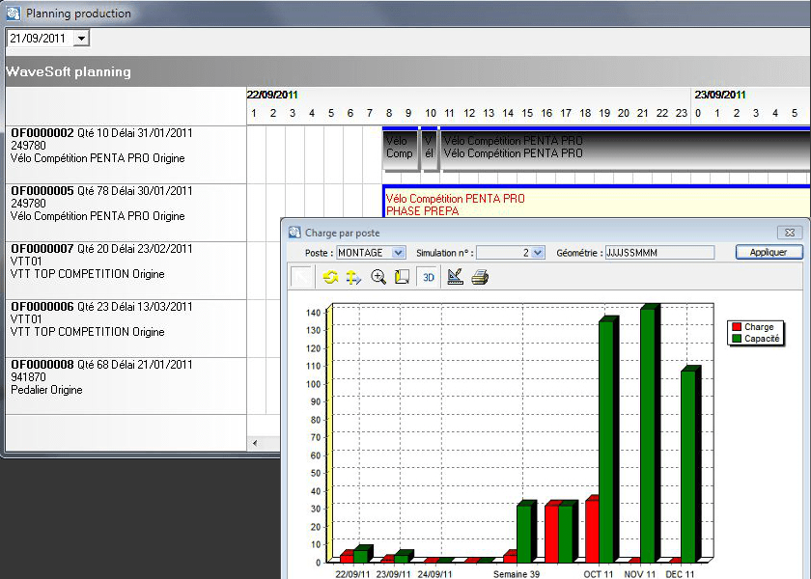Viewport: 811px width, 579px height.
Task: Click the green DEC 11 capacity bar
Action: pos(690,465)
